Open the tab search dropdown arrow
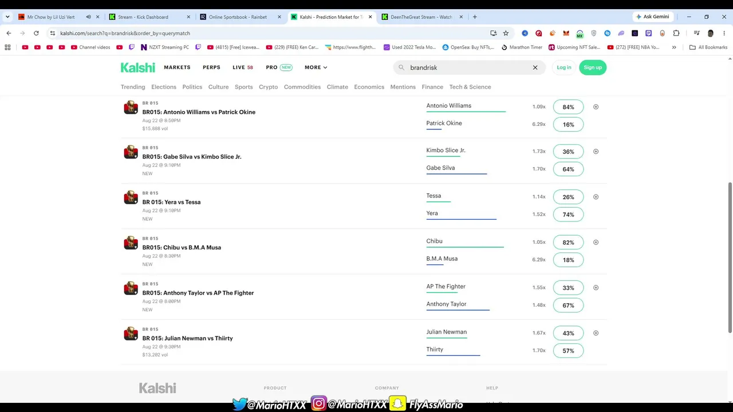This screenshot has height=412, width=733. coord(7,17)
